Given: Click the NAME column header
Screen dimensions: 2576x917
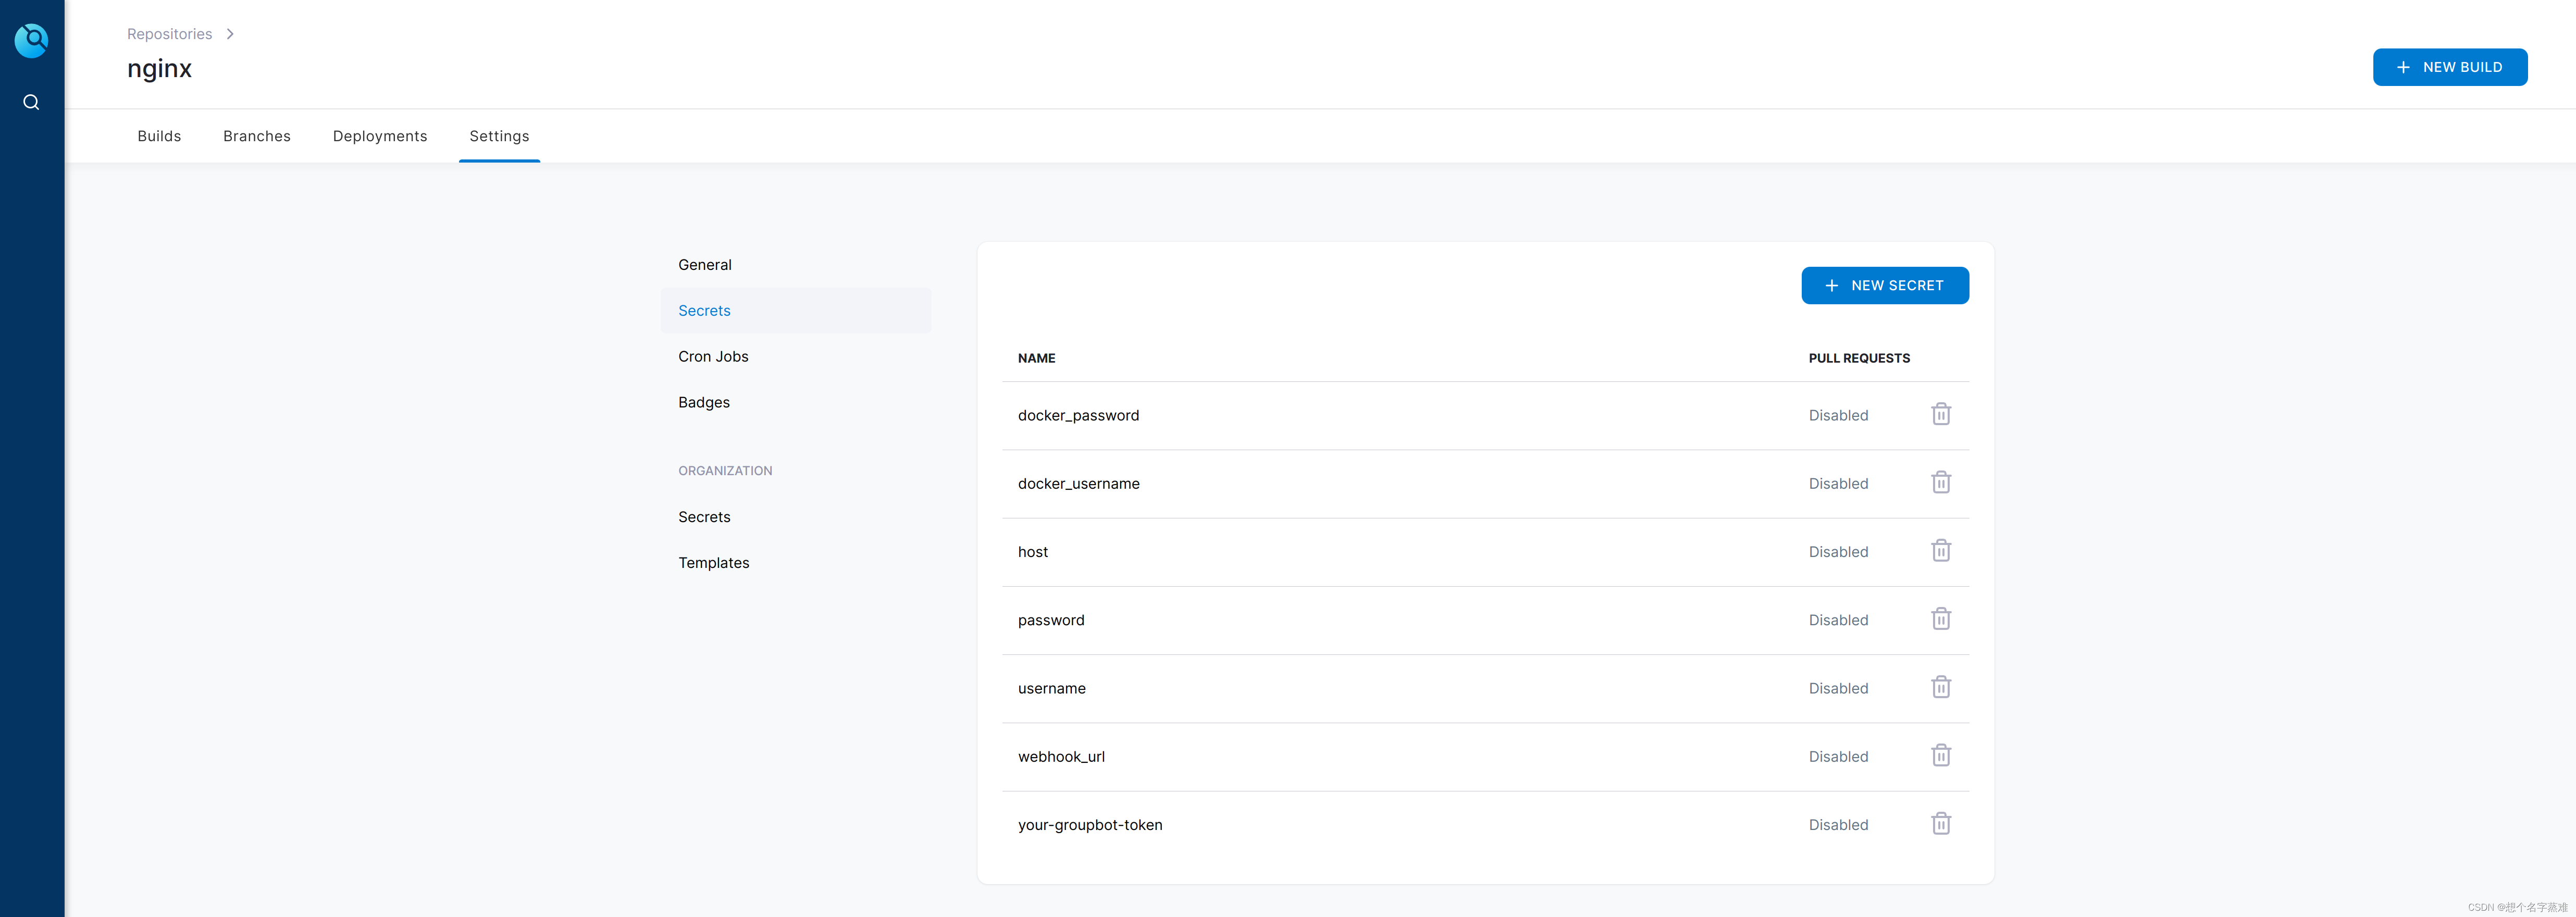Looking at the screenshot, I should point(1036,358).
